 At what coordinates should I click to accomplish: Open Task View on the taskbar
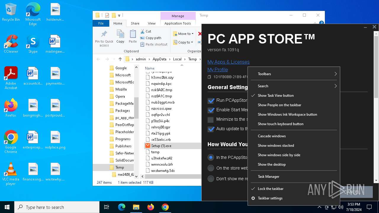(107, 207)
